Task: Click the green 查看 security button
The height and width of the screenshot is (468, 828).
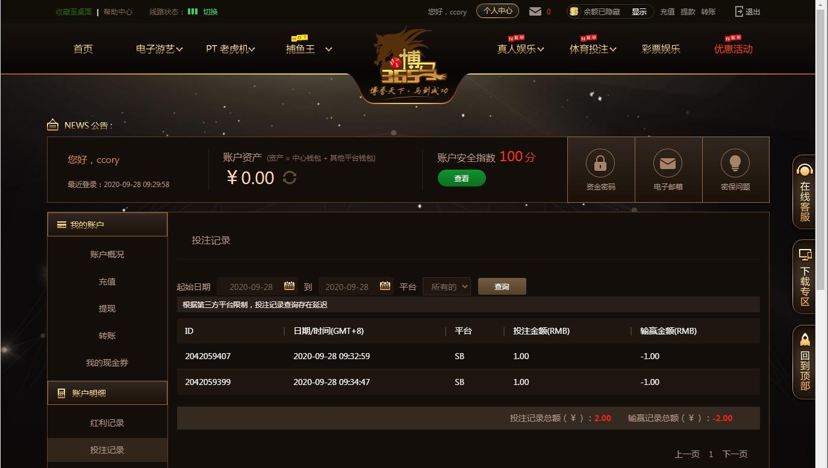Action: [x=462, y=178]
